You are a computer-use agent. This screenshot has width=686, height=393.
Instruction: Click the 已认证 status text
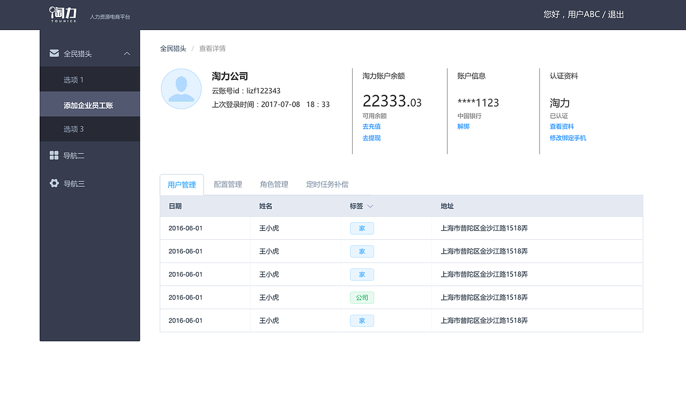click(x=559, y=116)
